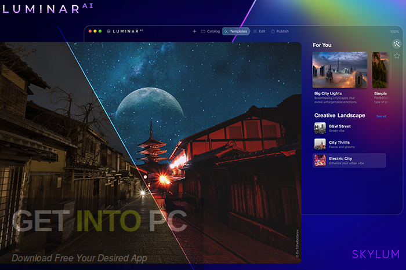Click the "Enhance your urban vibe" text
This screenshot has height=270, width=406.
(x=346, y=163)
